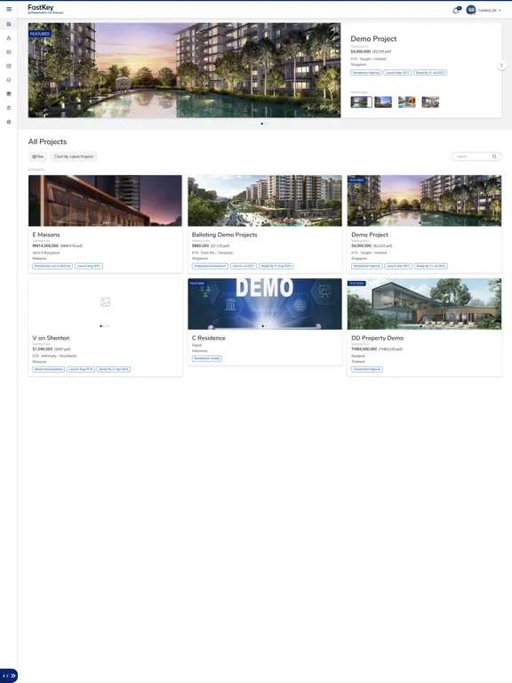The width and height of the screenshot is (512, 683).
Task: Open the Balloting Demo Projects image
Action: [x=265, y=200]
